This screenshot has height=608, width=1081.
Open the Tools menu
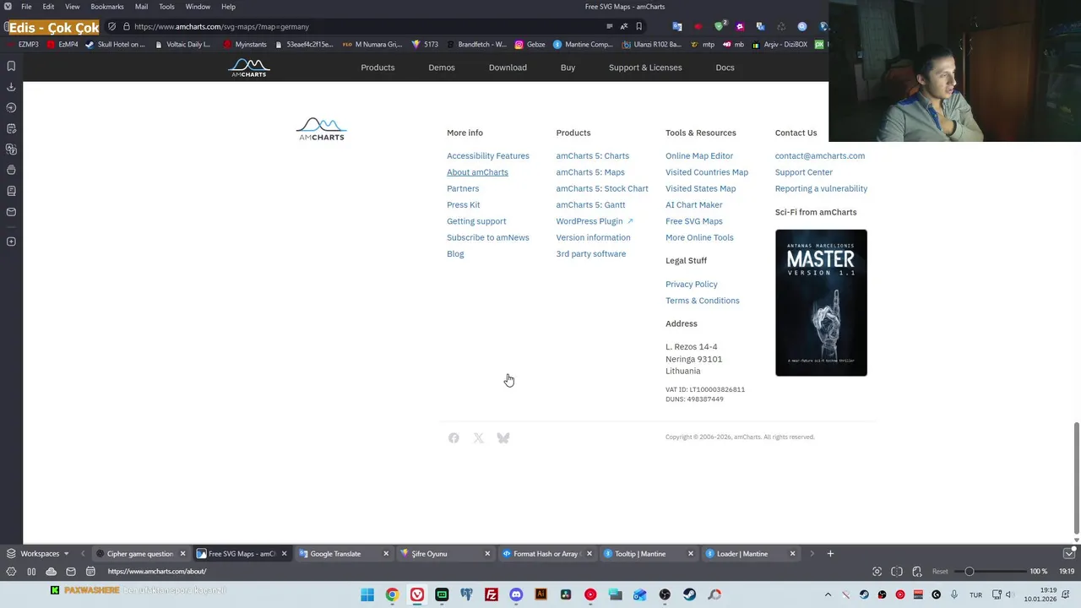(166, 7)
